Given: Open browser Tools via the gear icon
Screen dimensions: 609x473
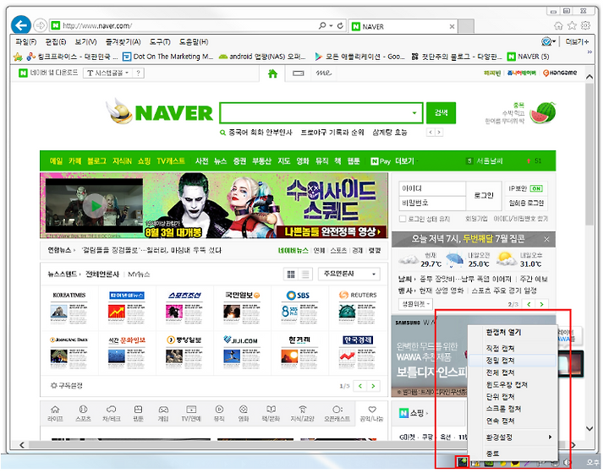Looking at the screenshot, I should (585, 25).
